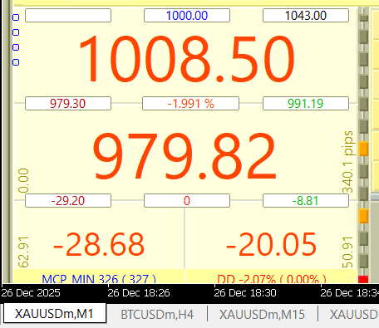Click the vertical 62.91 label
Image resolution: width=379 pixels, height=328 pixels.
pyautogui.click(x=23, y=252)
